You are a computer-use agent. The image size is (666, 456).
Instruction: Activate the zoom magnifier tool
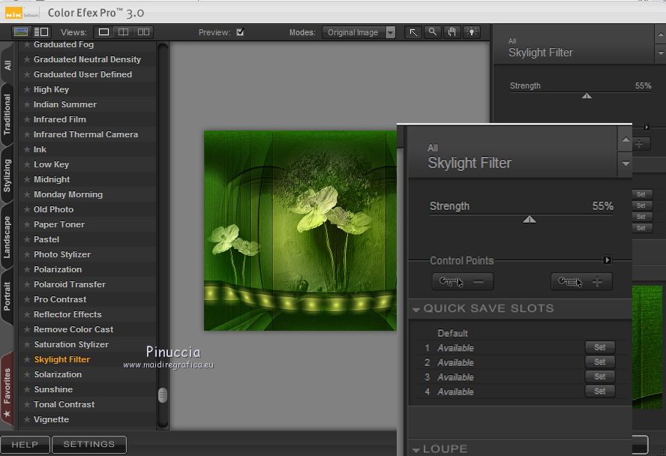(433, 32)
